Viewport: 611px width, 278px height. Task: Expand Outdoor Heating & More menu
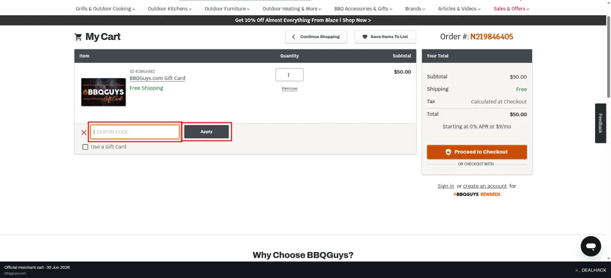292,8
